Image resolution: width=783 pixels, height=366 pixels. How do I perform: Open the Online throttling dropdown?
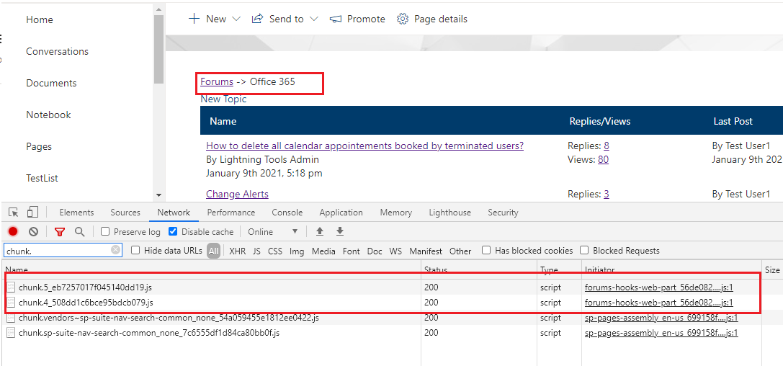point(273,232)
